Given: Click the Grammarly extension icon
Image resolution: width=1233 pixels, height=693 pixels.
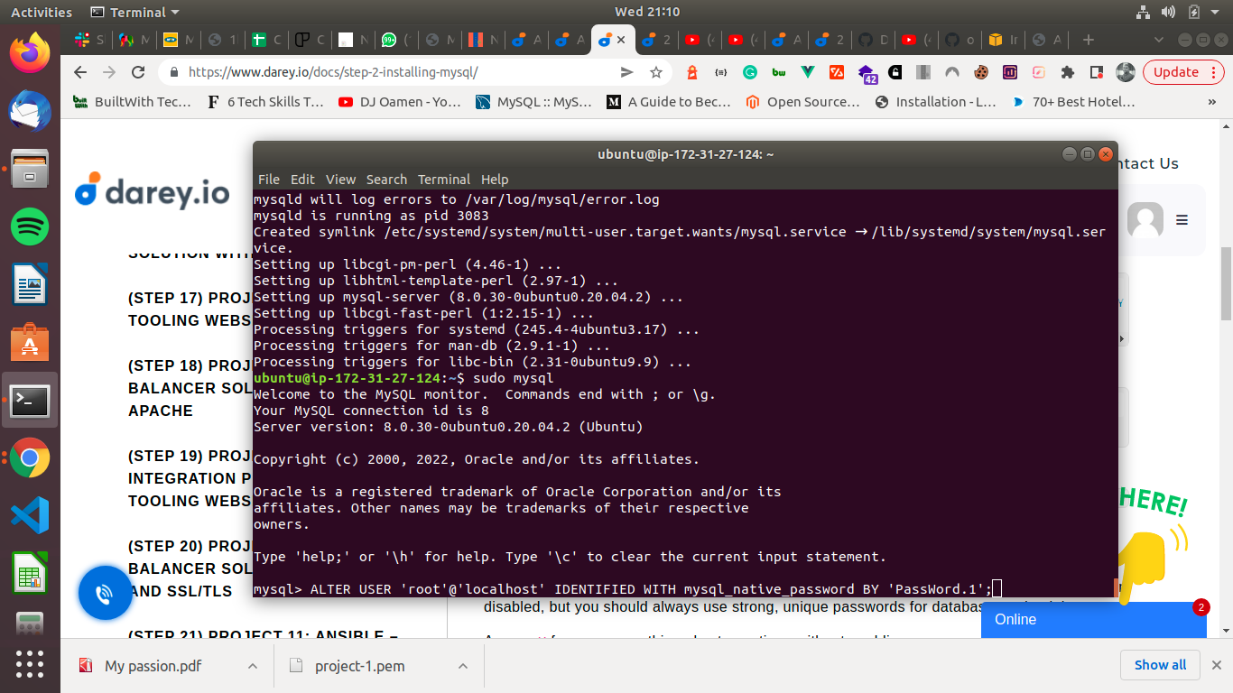Looking at the screenshot, I should [x=749, y=71].
